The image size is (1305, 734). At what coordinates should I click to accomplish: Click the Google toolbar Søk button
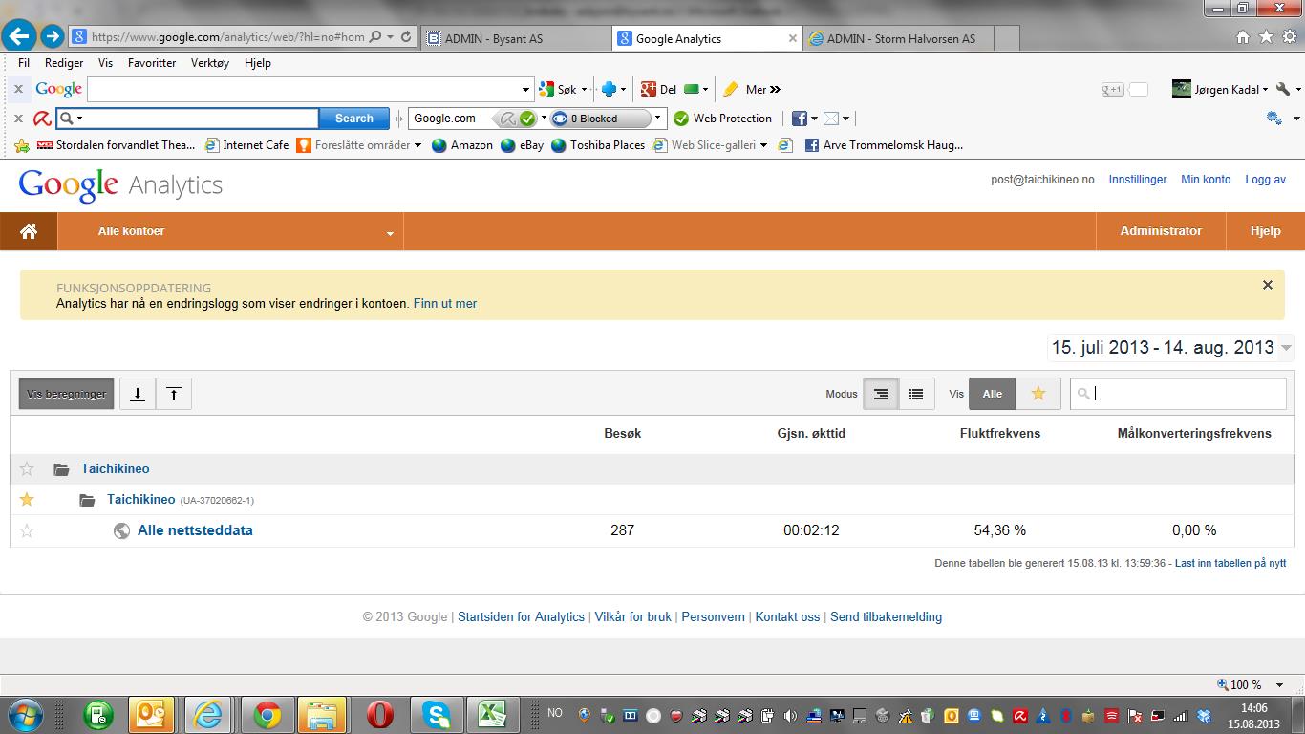pyautogui.click(x=559, y=90)
